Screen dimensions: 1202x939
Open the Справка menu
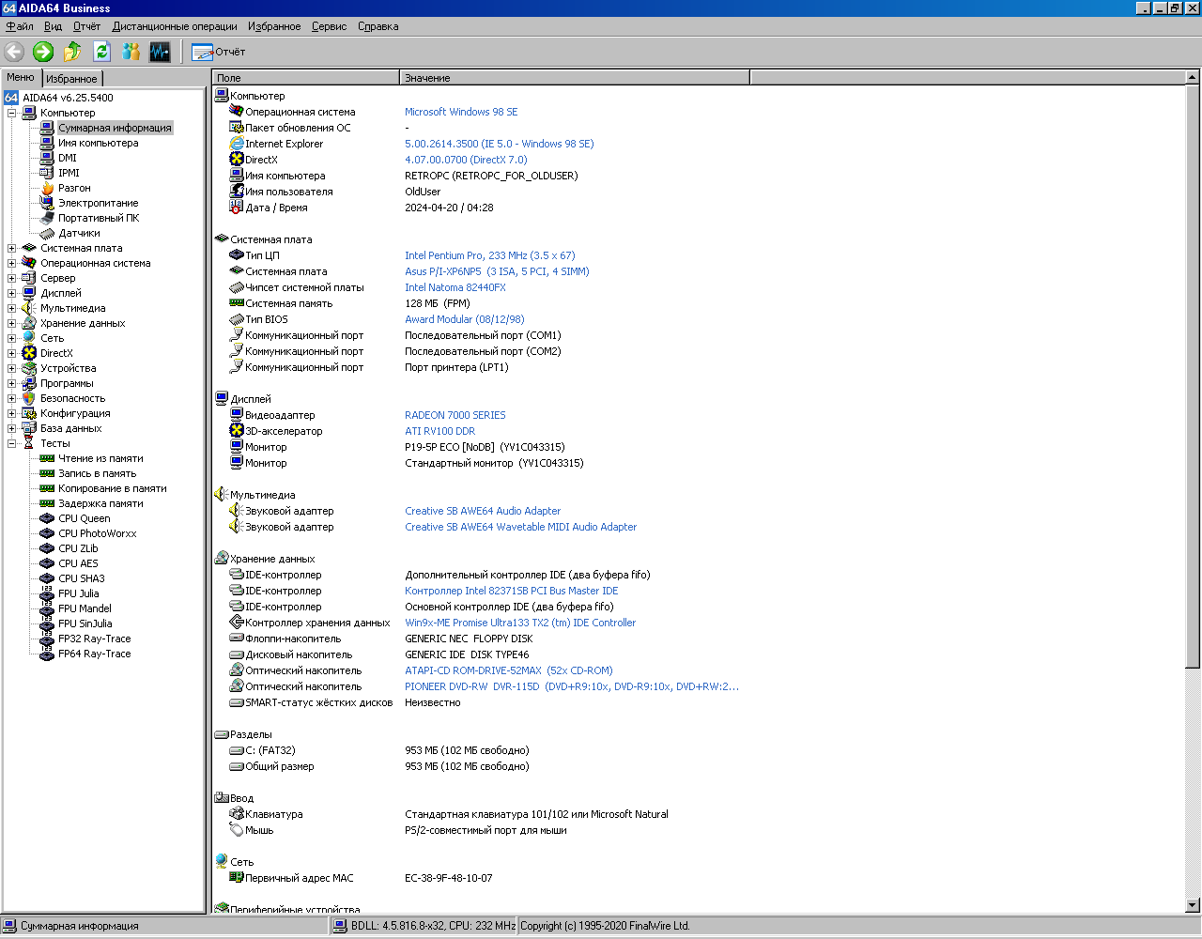(x=378, y=26)
